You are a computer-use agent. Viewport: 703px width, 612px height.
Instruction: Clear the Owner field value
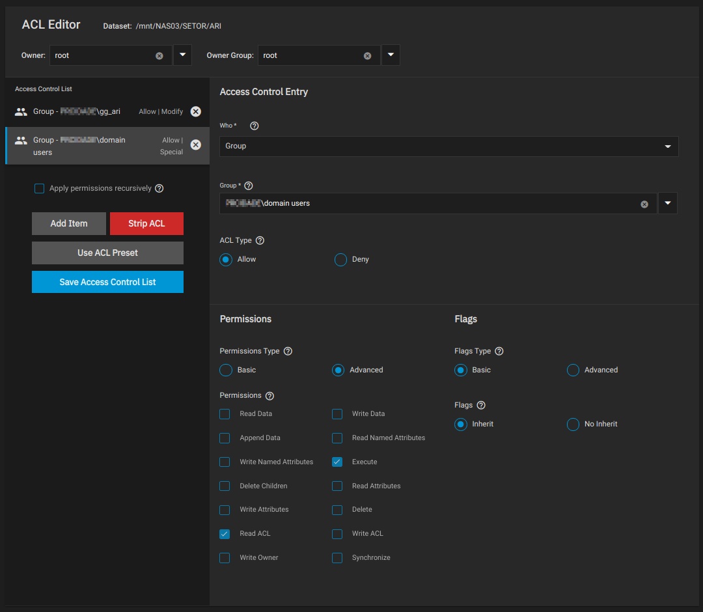(159, 56)
